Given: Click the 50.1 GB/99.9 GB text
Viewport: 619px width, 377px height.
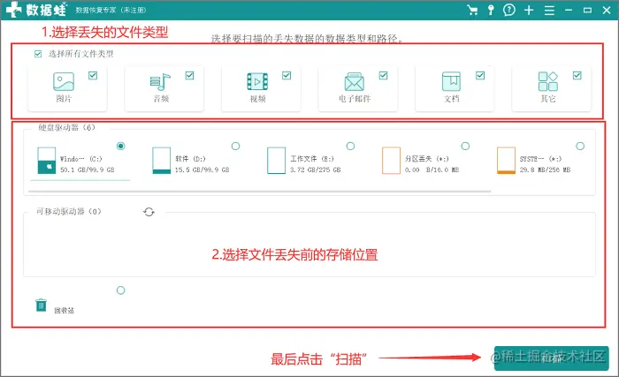Looking at the screenshot, I should (x=88, y=170).
